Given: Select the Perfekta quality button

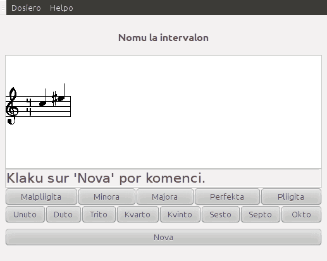Looking at the screenshot, I should [x=227, y=197].
